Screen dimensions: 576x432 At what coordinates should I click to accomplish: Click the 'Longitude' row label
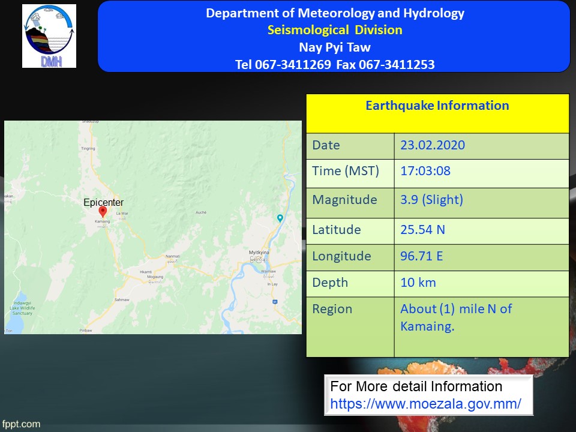tap(341, 256)
